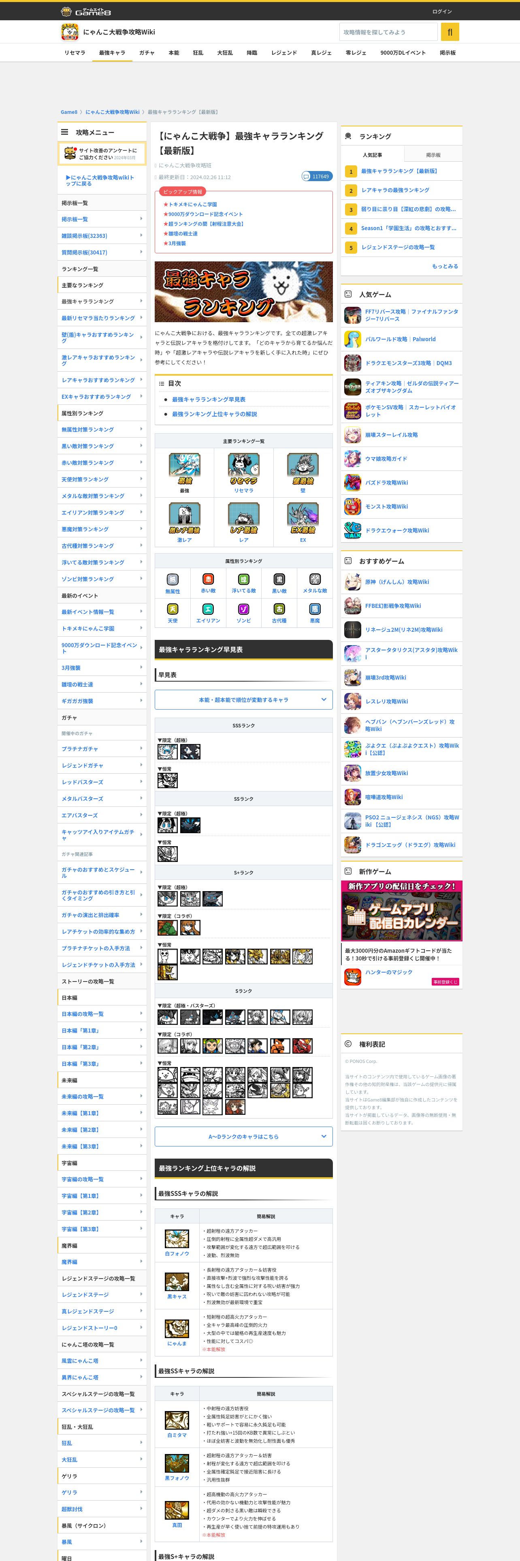520x1561 pixels.
Task: Click the にゃんま character icon
Action: pyautogui.click(x=177, y=1328)
